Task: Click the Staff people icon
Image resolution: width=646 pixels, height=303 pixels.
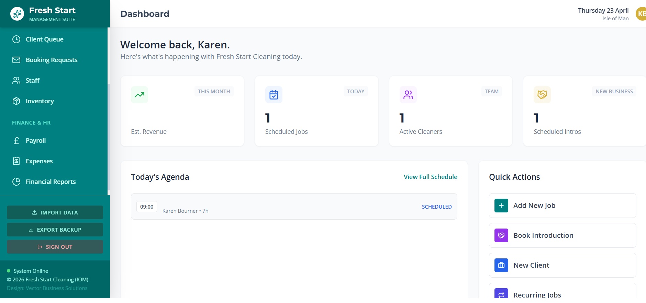Action: (x=16, y=80)
